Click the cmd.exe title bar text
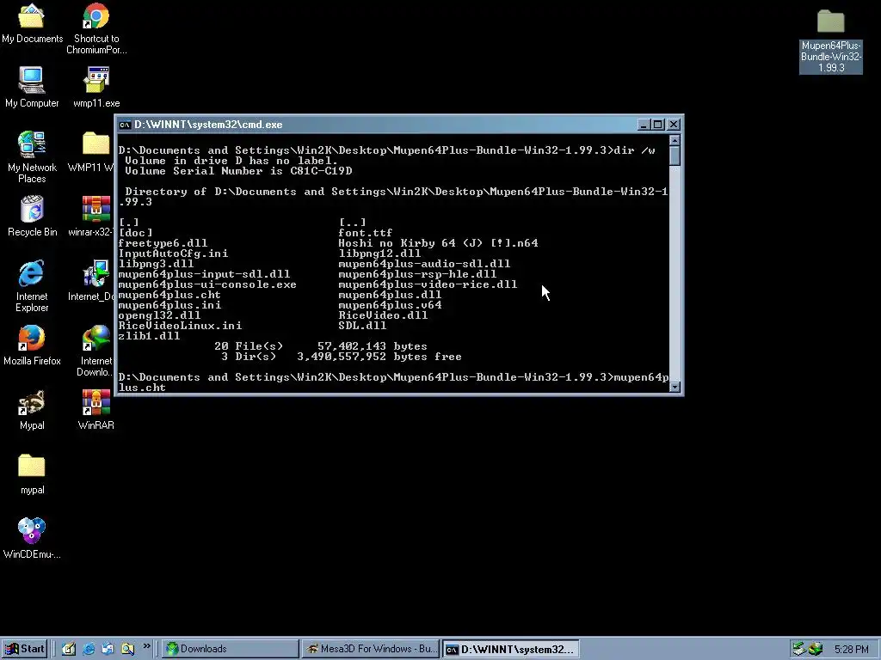This screenshot has height=660, width=881. coord(208,125)
